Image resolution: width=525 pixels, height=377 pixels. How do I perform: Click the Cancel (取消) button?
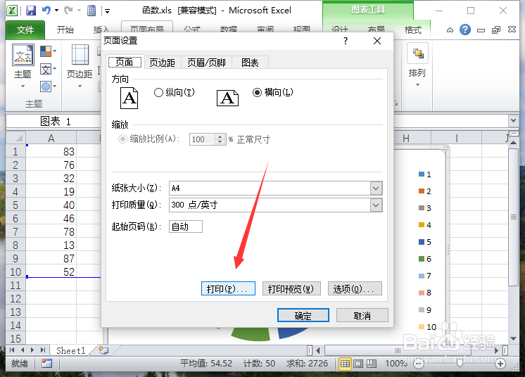click(x=362, y=315)
